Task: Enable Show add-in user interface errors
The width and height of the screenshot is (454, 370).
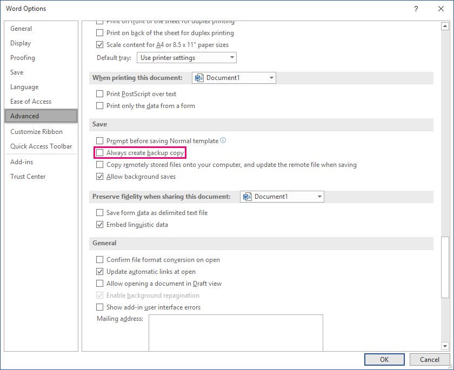Action: 99,307
